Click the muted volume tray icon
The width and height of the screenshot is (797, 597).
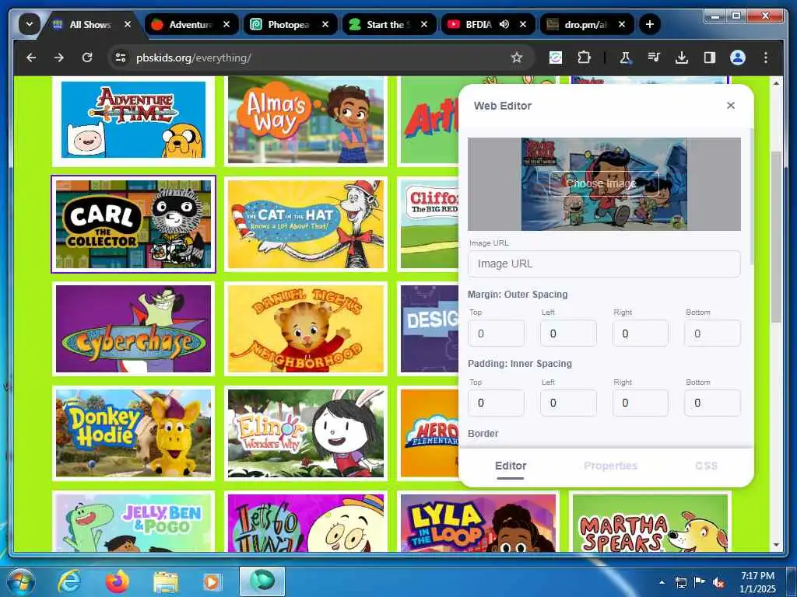pyautogui.click(x=718, y=583)
